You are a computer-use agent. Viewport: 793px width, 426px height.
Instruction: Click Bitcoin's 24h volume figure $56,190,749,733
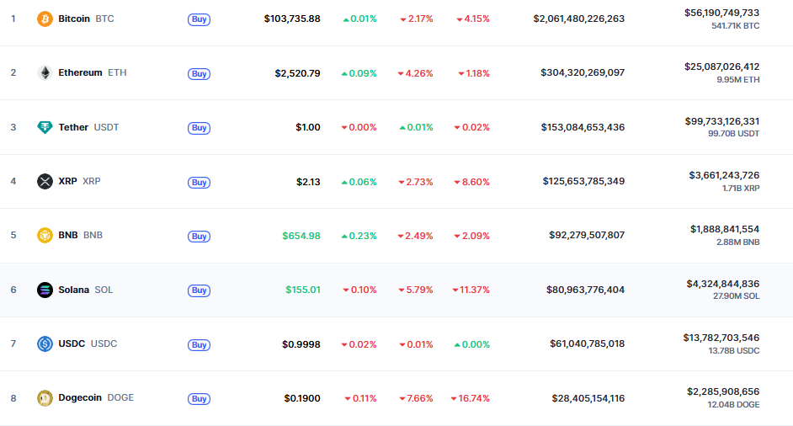pos(721,13)
